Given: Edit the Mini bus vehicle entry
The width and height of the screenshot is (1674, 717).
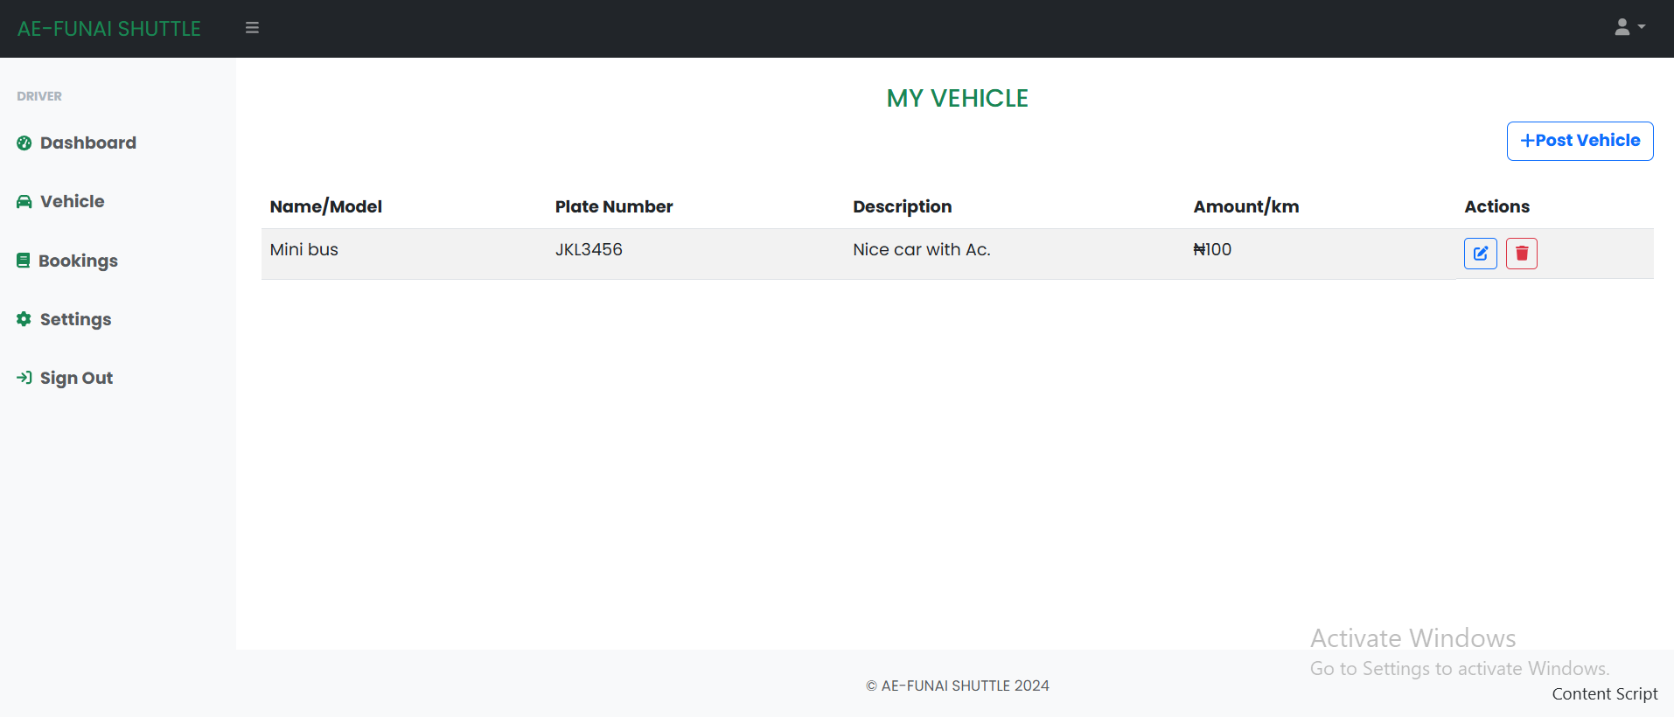Looking at the screenshot, I should click(x=1480, y=254).
